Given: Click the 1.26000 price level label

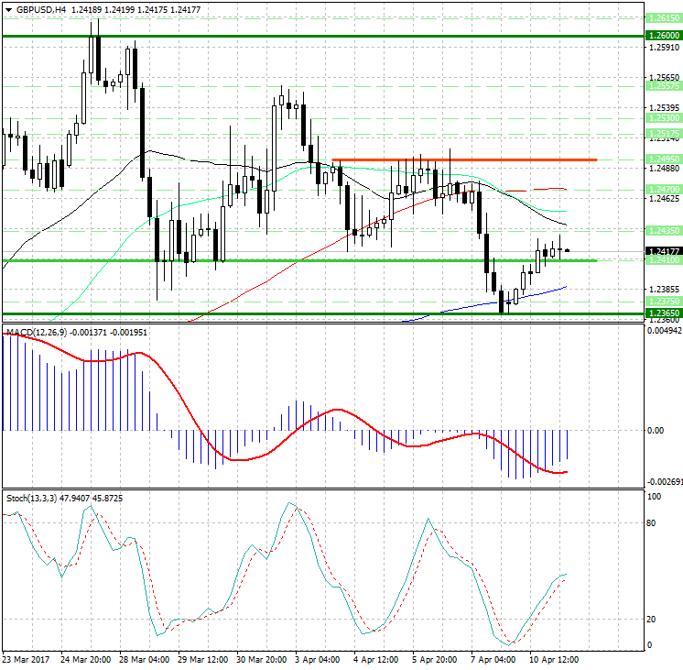Looking at the screenshot, I should click(x=663, y=36).
